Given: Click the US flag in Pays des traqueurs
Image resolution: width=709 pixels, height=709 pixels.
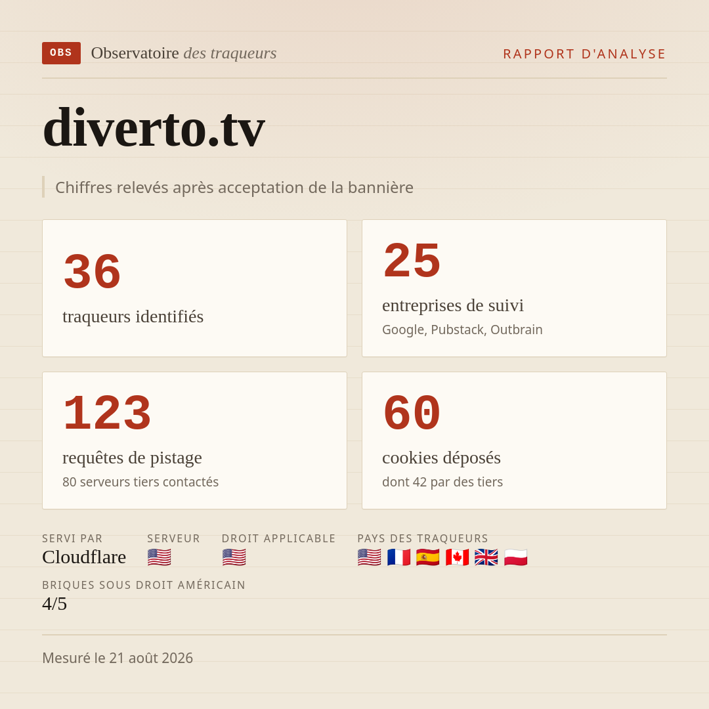Looking at the screenshot, I should point(369,557).
